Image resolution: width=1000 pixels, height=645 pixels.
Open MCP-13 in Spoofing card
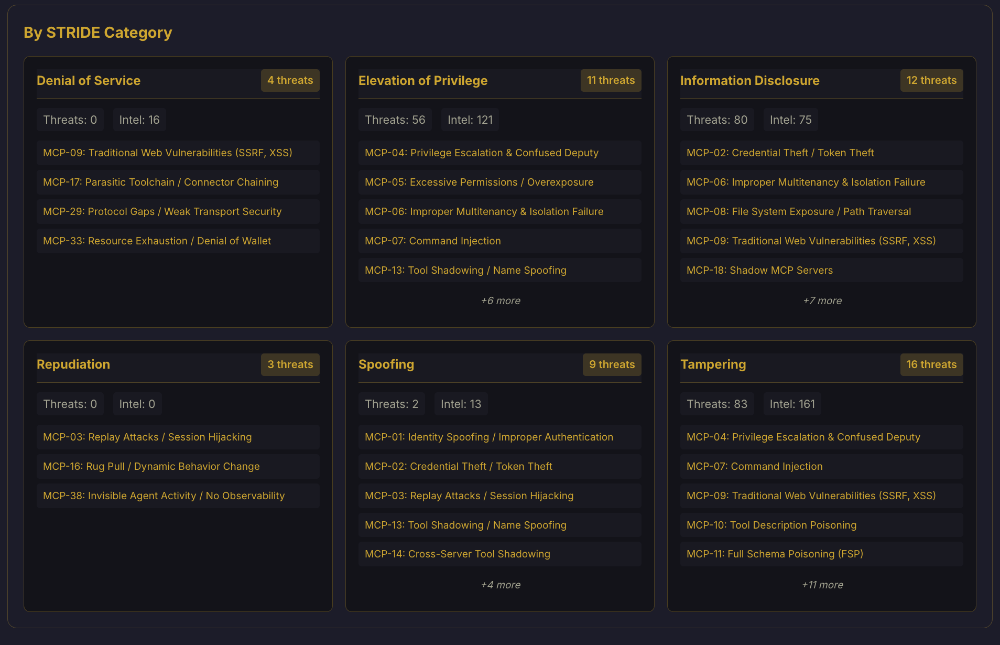[x=500, y=525]
